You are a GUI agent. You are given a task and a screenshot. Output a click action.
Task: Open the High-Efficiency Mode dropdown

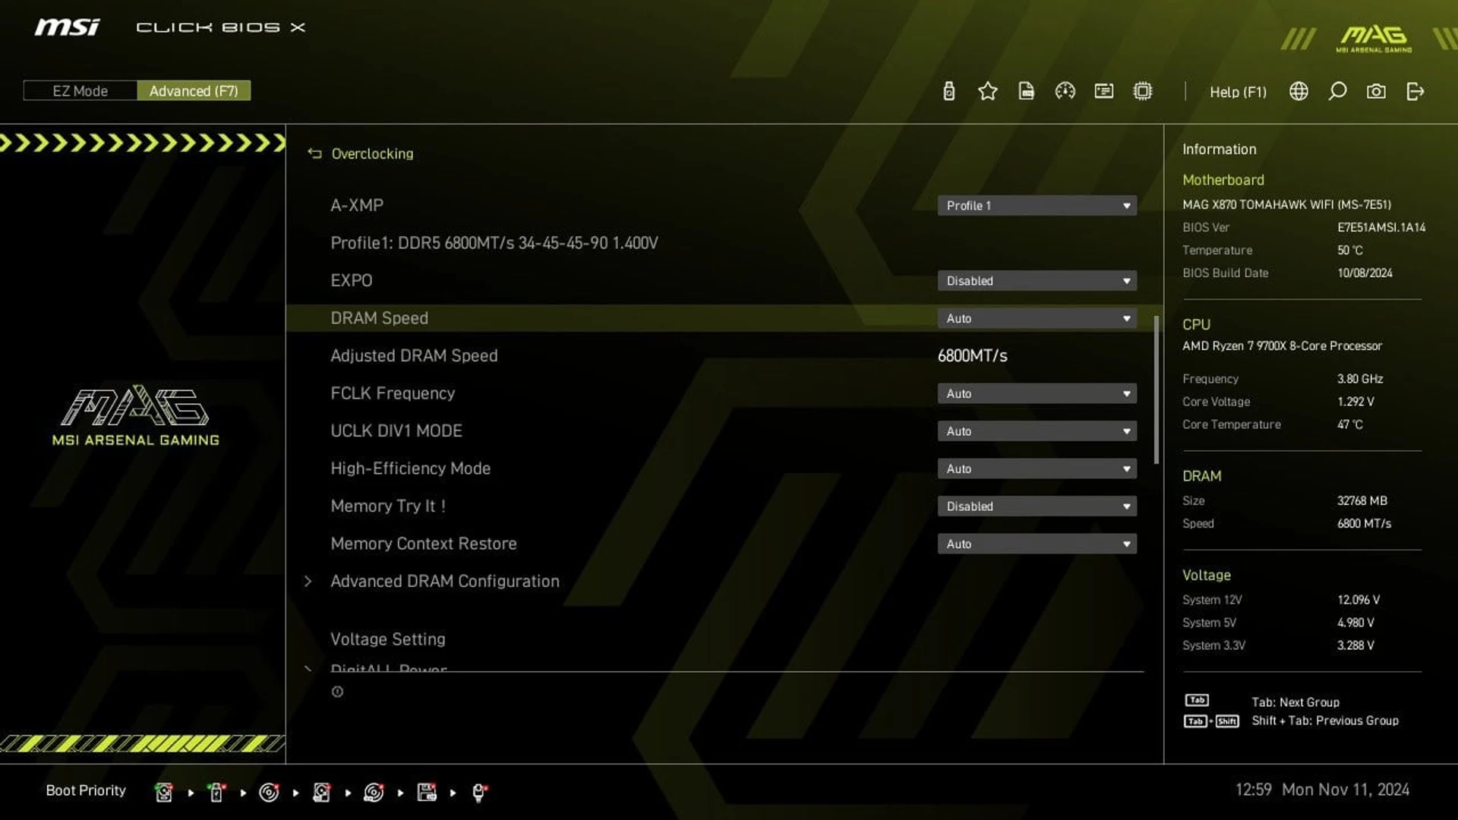1037,468
